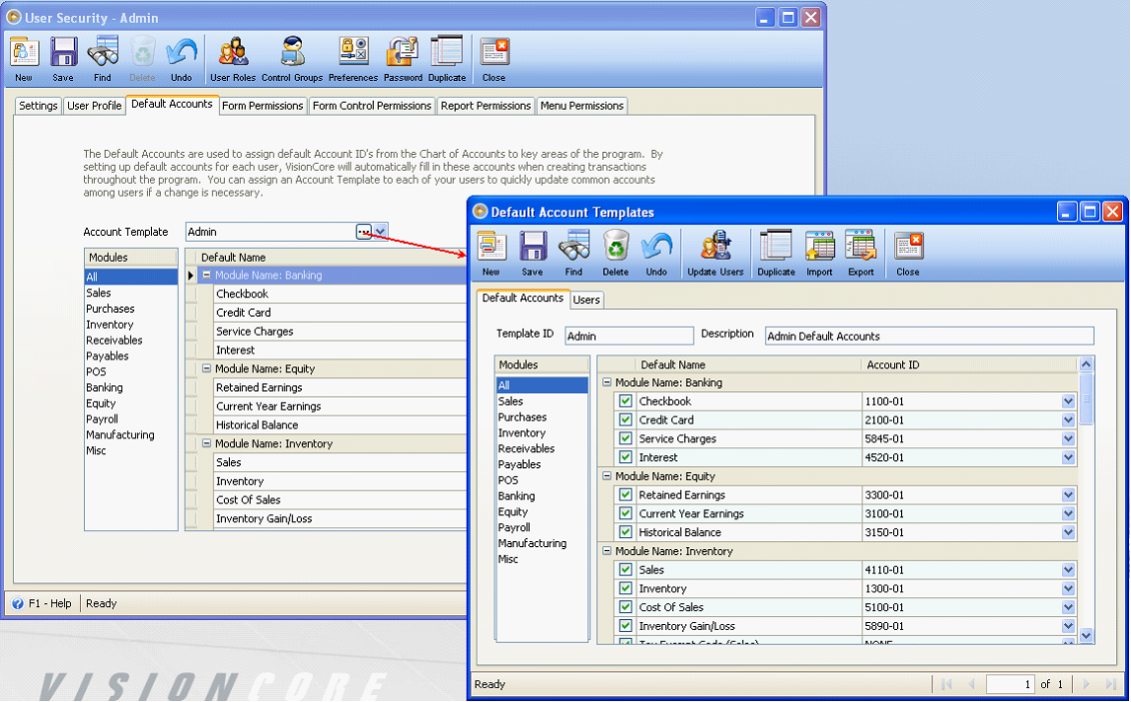
Task: Uncheck the Checkbook default account checkbox
Action: pos(626,401)
